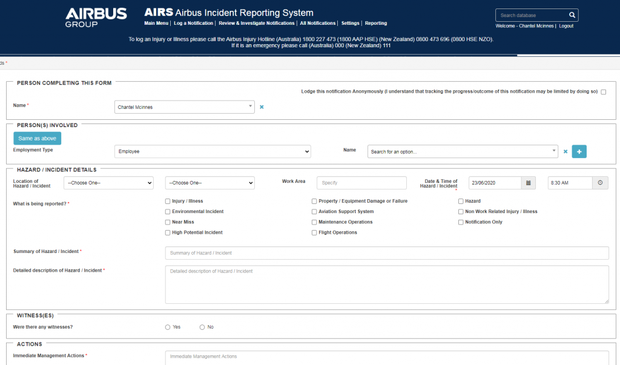Clear the Name field with X icon
620x365 pixels.
coord(262,107)
